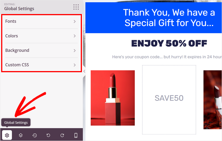The width and height of the screenshot is (222, 141).
Task: Click the redo arrow icon
Action: tap(62, 135)
